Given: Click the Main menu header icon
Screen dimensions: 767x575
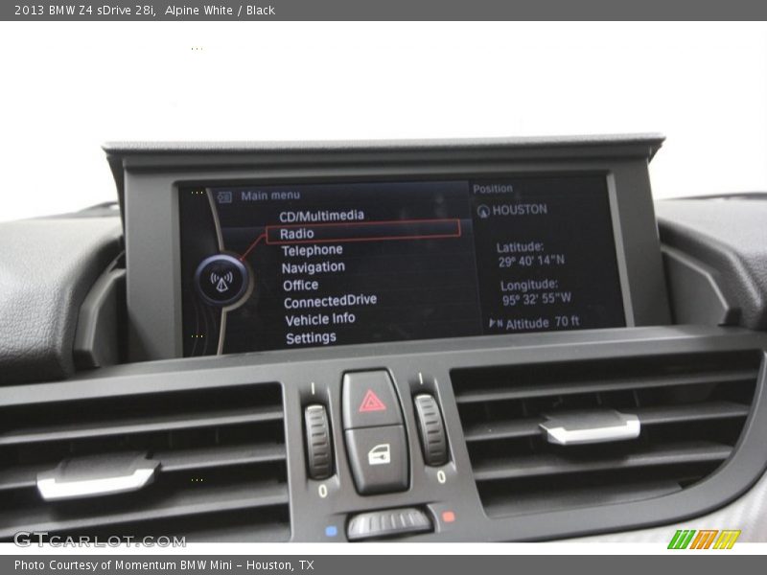Looking at the screenshot, I should 224,196.
